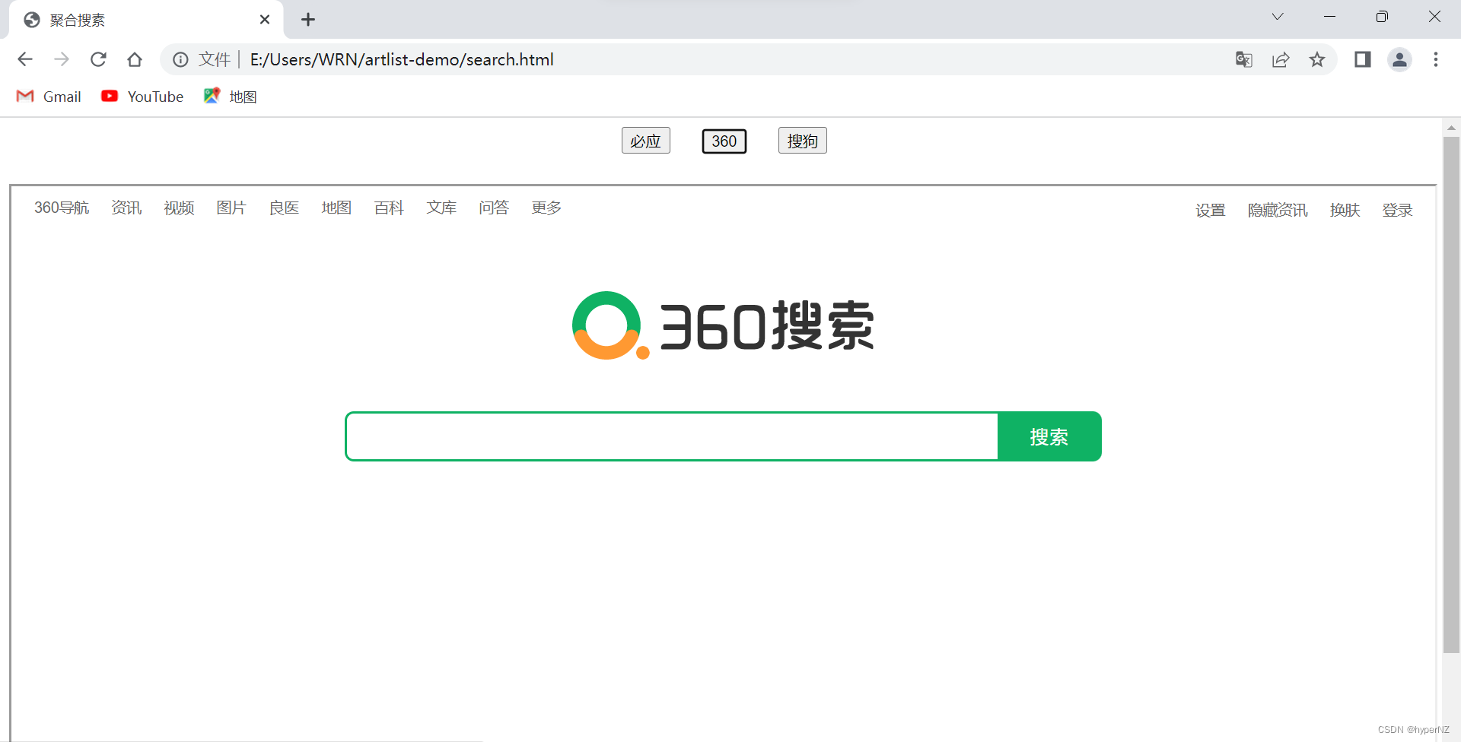Click the address bar URL
Viewport: 1461px width, 742px height.
pos(402,59)
